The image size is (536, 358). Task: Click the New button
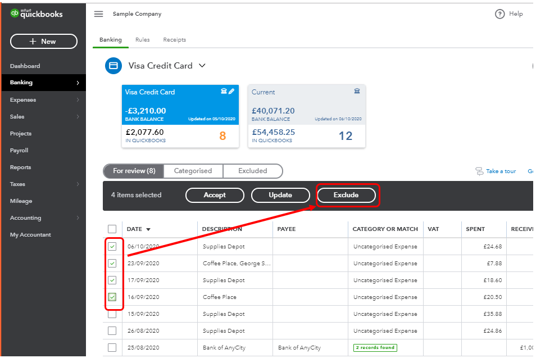pos(44,42)
